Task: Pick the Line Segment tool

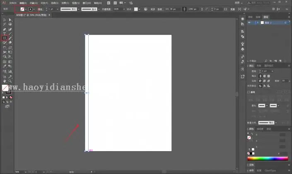Action: [10, 33]
